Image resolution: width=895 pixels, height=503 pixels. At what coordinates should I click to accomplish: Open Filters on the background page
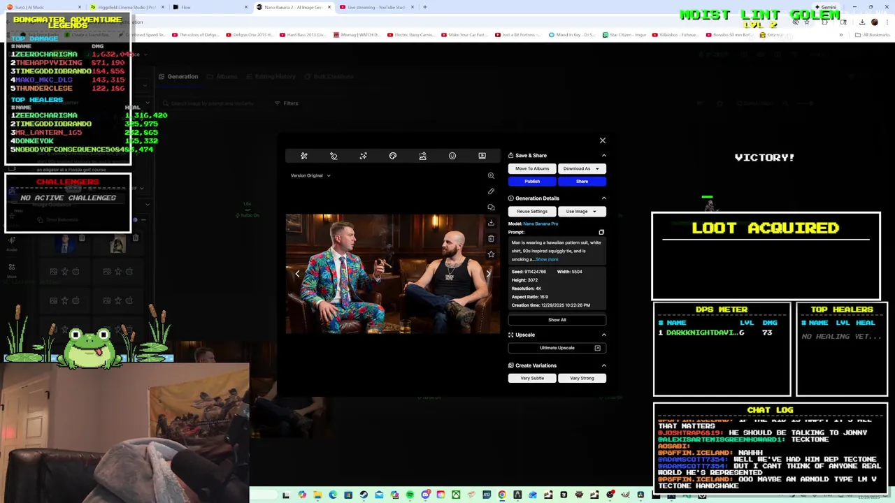click(x=286, y=103)
